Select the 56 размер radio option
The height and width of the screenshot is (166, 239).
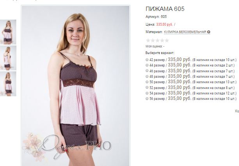tap(147, 99)
